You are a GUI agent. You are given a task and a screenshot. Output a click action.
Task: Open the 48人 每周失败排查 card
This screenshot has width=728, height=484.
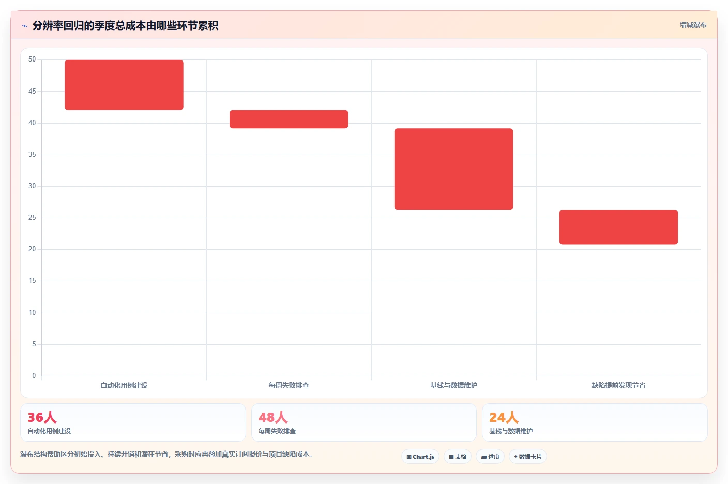364,422
